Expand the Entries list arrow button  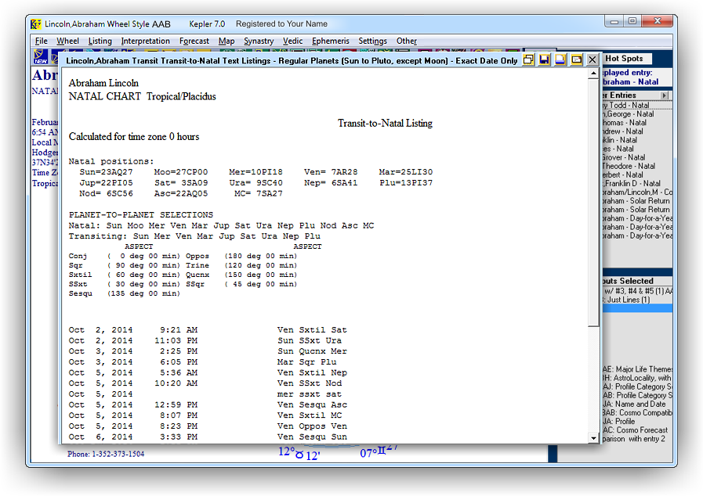[665, 95]
